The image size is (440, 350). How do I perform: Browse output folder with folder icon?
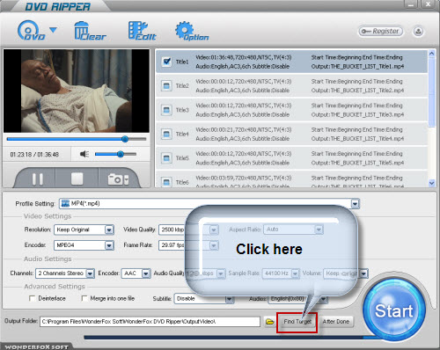click(x=269, y=322)
